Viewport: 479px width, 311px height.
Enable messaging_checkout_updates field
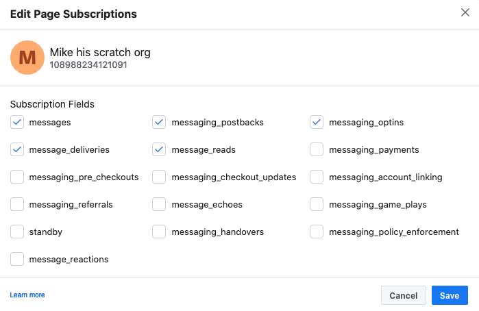[159, 177]
